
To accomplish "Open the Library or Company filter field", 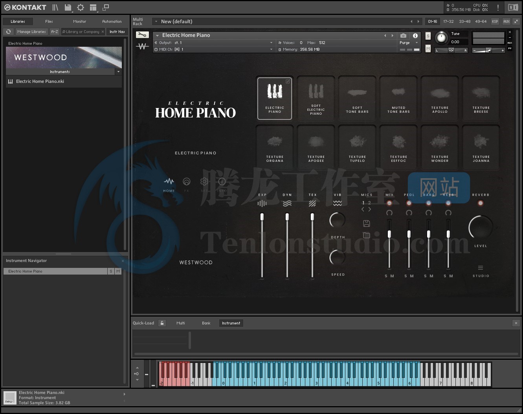I will [x=83, y=32].
